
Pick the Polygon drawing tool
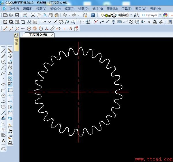click(3, 95)
